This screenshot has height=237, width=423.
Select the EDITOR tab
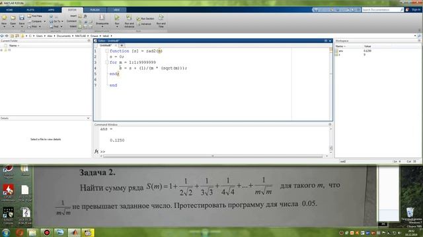click(72, 10)
